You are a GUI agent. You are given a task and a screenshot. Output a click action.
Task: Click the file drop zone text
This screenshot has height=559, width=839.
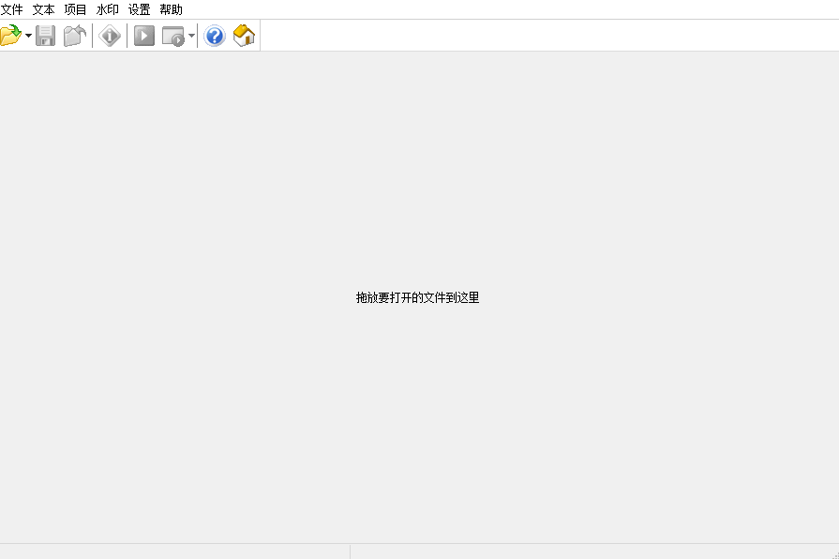tap(419, 297)
